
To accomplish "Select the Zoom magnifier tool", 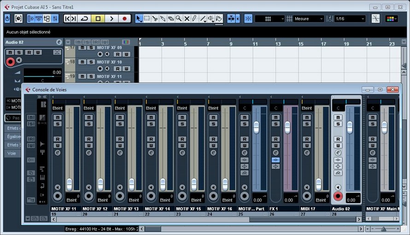I will coord(178,18).
